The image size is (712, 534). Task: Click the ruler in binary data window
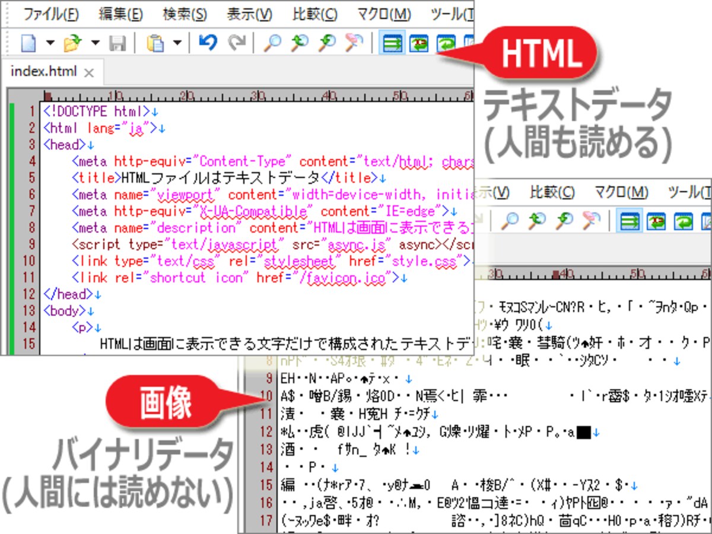[x=592, y=274]
